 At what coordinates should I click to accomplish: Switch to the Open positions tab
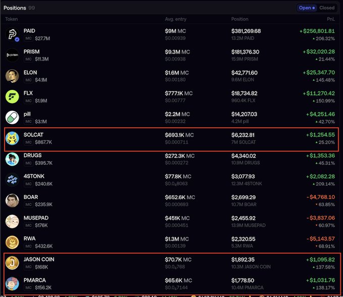pos(307,8)
